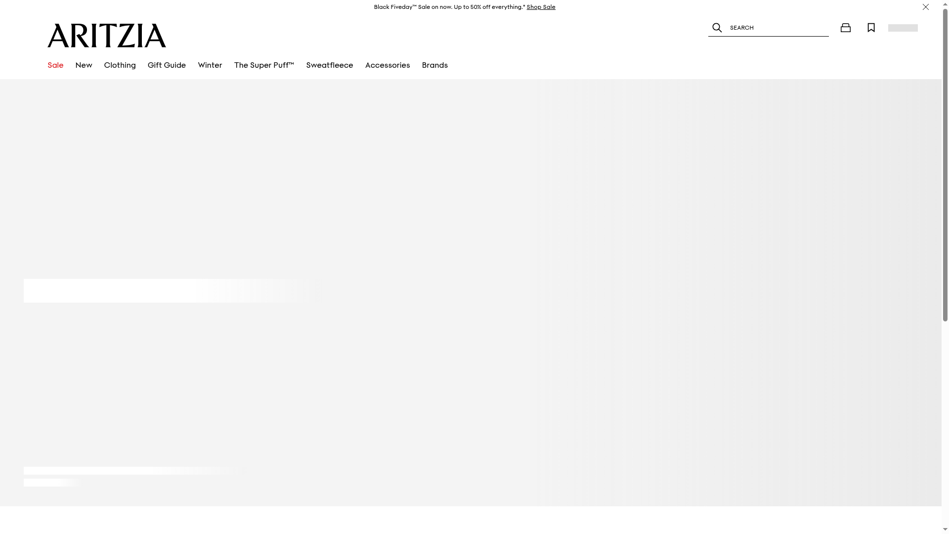Open the Shop Sale link
Viewport: 949px width, 534px height.
click(x=541, y=6)
